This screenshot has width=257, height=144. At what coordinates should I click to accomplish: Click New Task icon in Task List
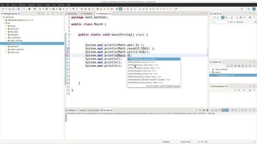tap(214, 18)
